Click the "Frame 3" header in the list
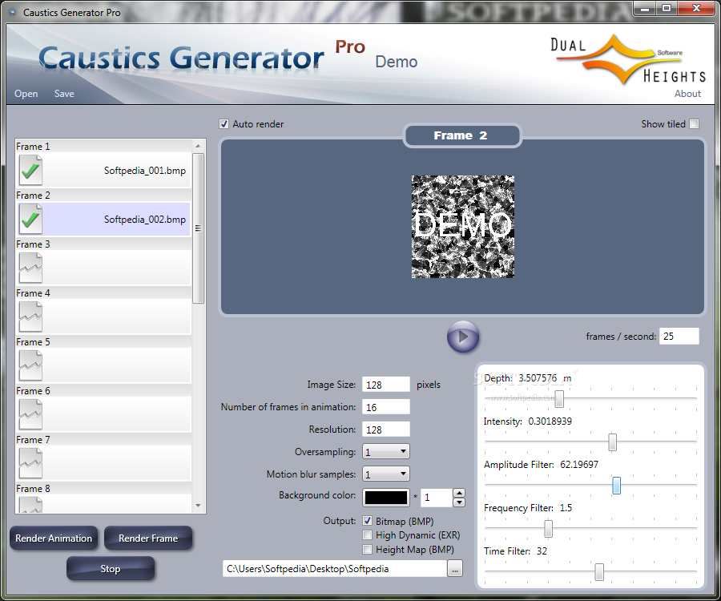This screenshot has width=721, height=601. click(33, 244)
